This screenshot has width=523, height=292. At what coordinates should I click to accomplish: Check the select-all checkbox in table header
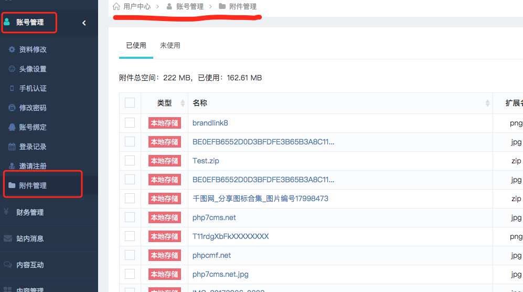point(130,102)
